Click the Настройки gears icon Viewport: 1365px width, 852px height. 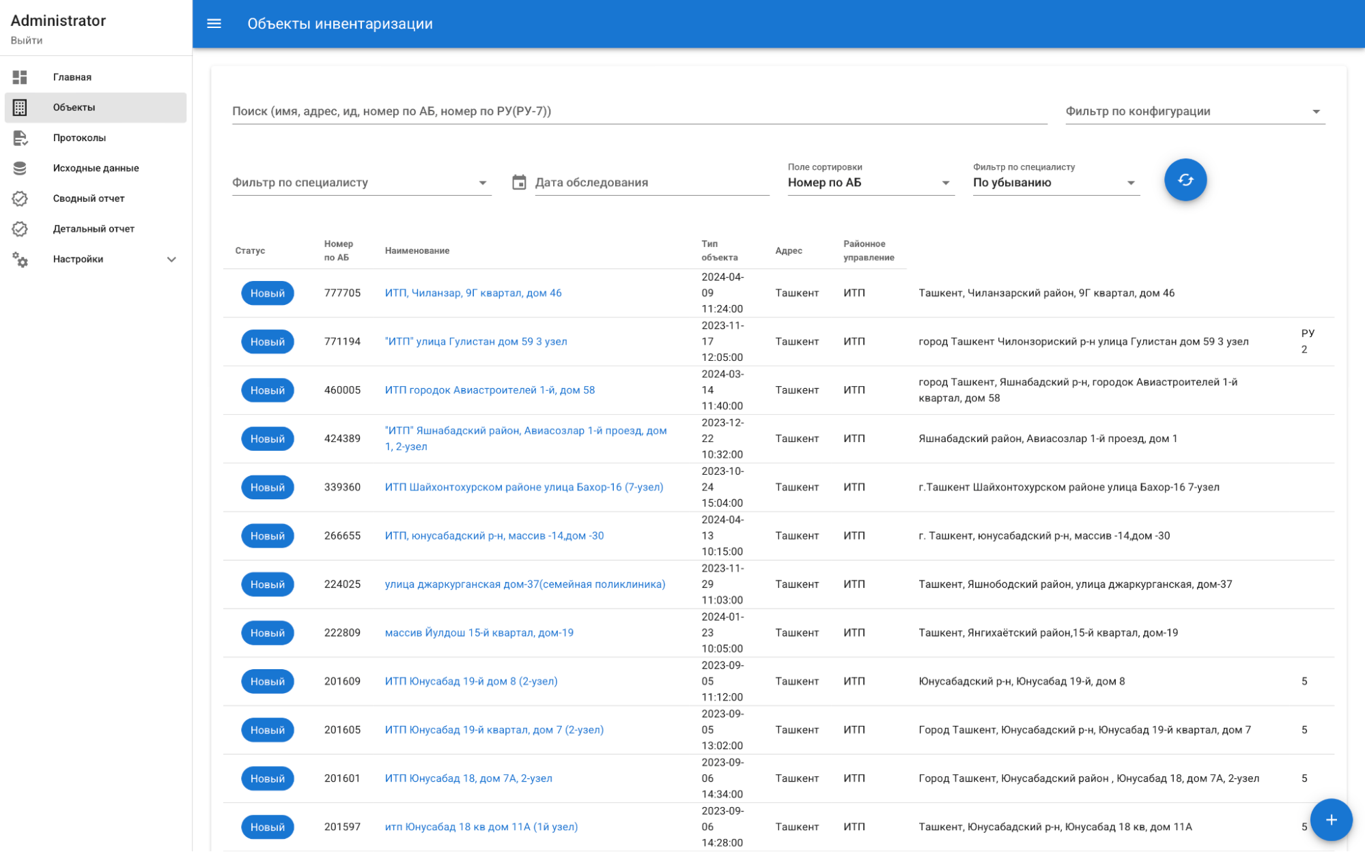coord(20,259)
